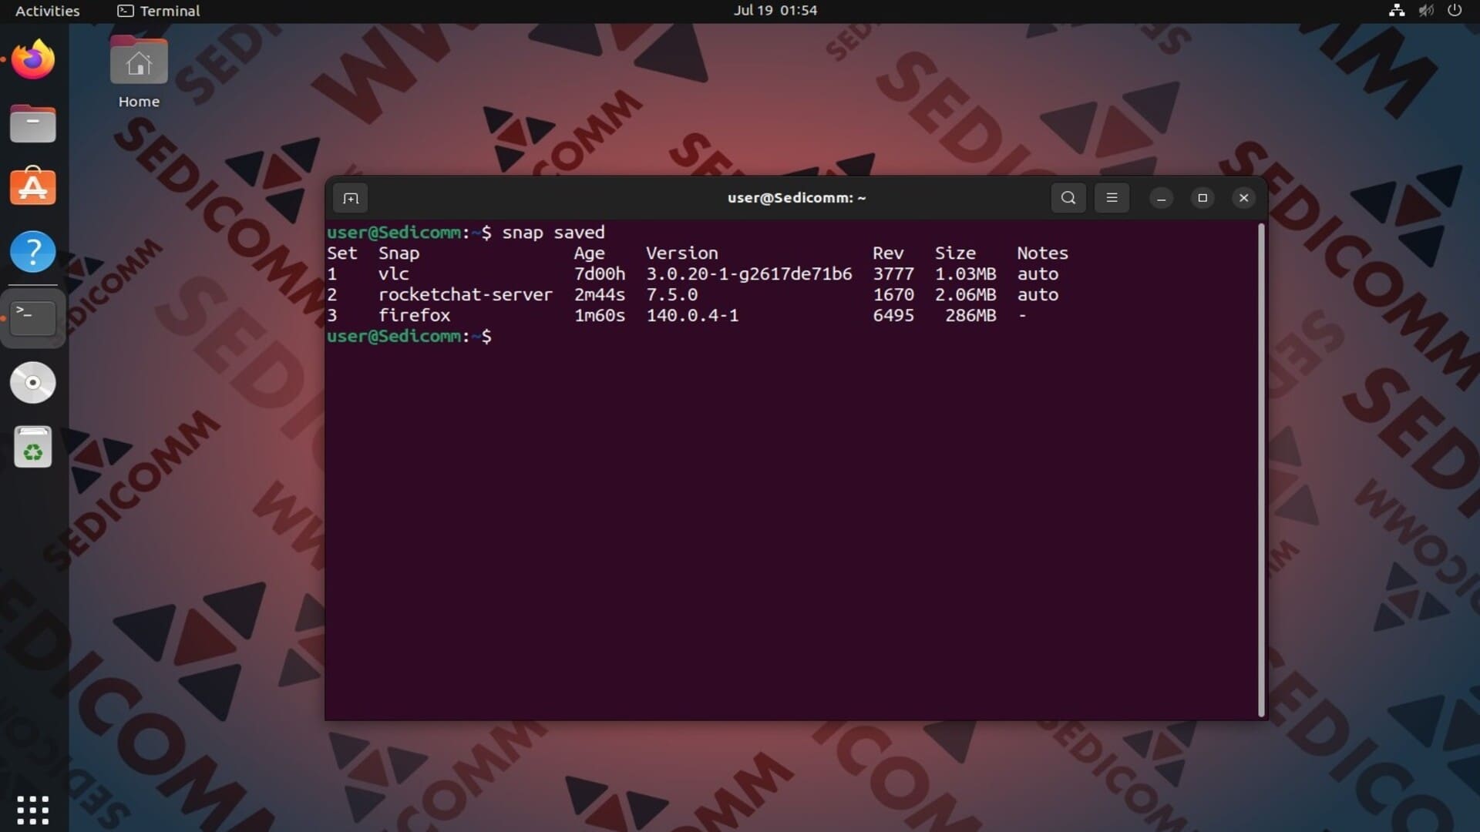Click the terminal title 'user@Sedicomm: ~'

point(796,198)
